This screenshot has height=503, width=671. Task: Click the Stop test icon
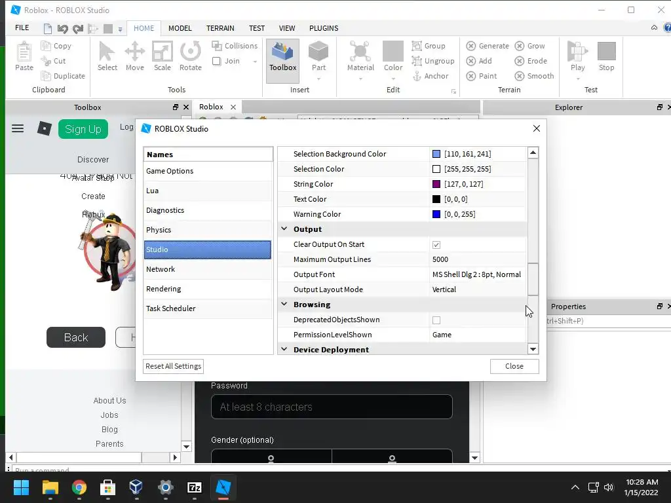606,51
